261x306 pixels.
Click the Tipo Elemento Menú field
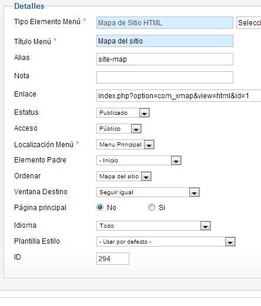(165, 23)
